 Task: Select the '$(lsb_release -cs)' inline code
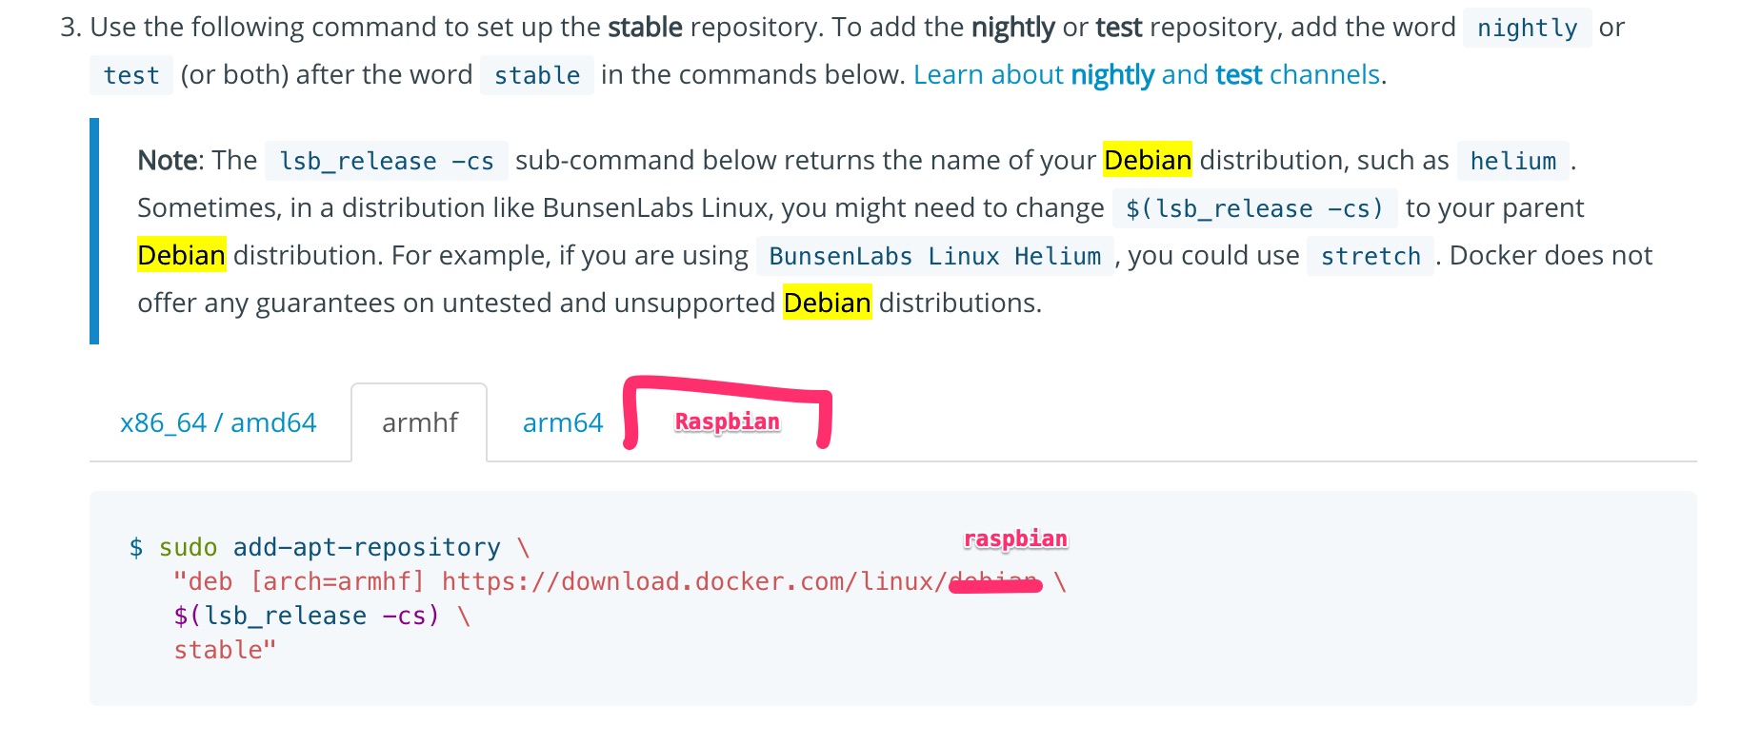[x=1253, y=208]
